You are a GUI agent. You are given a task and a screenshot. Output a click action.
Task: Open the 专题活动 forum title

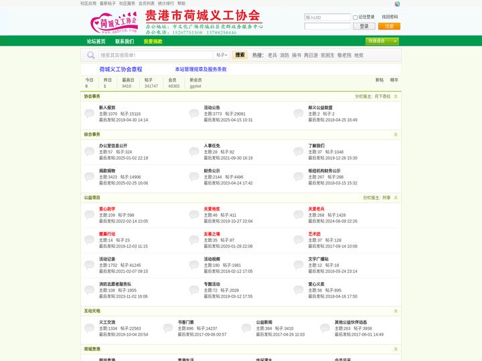point(212,284)
